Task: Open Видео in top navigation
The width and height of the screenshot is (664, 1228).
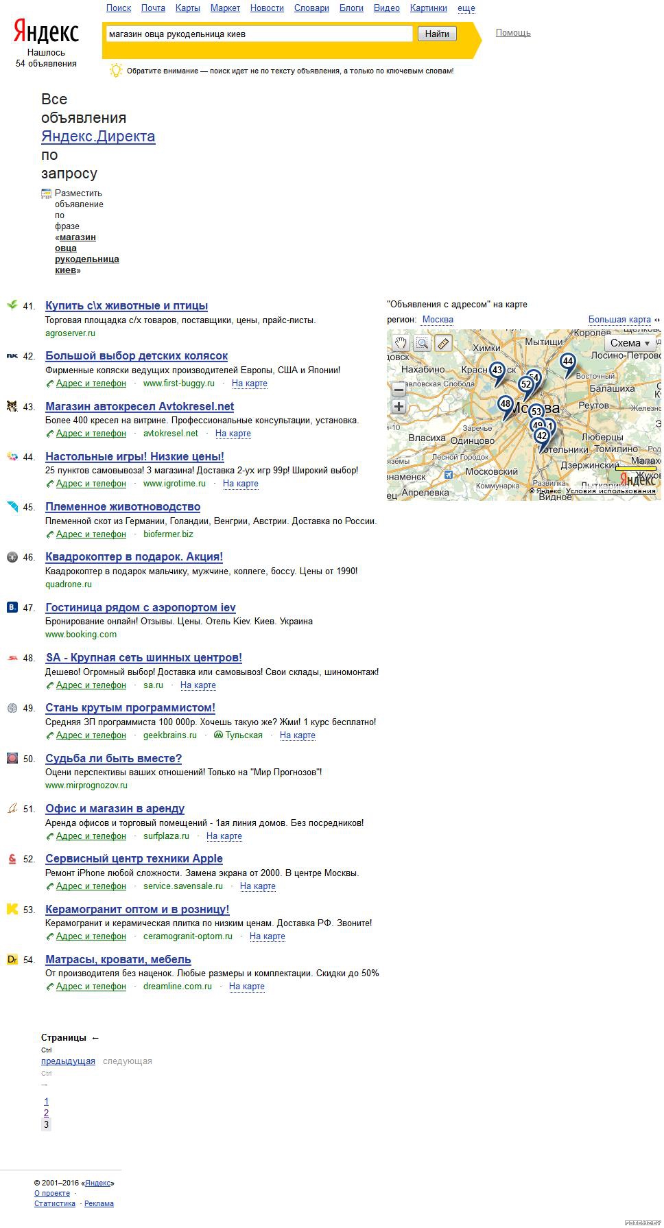Action: pos(387,8)
